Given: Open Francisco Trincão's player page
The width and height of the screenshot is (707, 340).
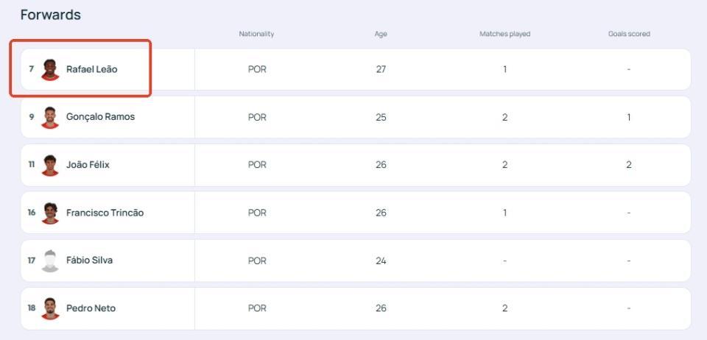Looking at the screenshot, I should tap(105, 213).
